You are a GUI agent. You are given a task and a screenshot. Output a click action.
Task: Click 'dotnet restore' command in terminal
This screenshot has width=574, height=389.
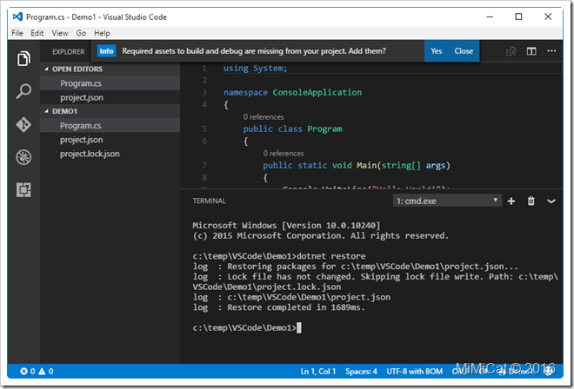[331, 256]
